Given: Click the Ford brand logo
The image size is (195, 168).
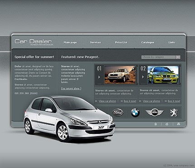Looking at the screenshot, I should 118,113.
